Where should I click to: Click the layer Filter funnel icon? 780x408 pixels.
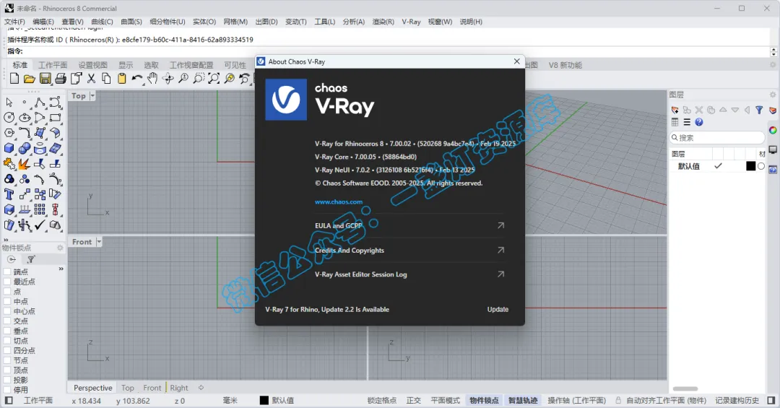pyautogui.click(x=759, y=110)
